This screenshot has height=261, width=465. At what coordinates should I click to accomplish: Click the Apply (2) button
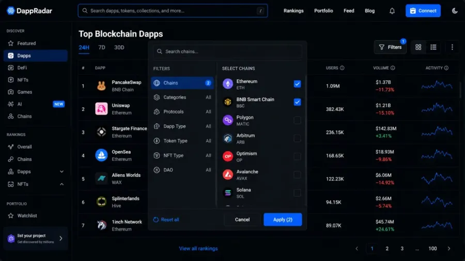[x=283, y=220]
